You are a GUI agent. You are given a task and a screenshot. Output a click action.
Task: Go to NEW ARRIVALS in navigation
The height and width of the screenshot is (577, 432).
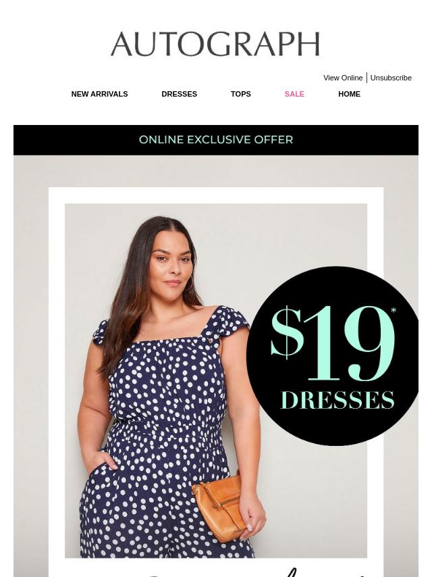(x=100, y=94)
